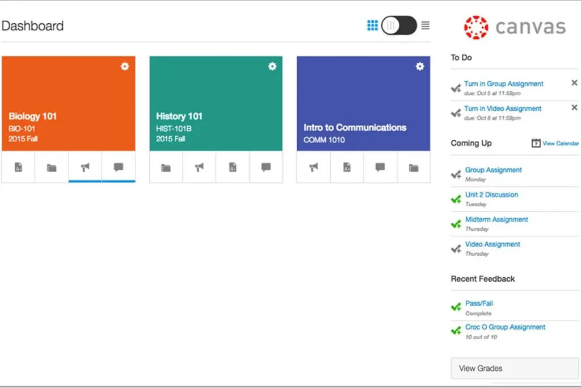The height and width of the screenshot is (388, 581).
Task: Click the check icon beside Unit 2 Discussion
Action: [x=456, y=199]
